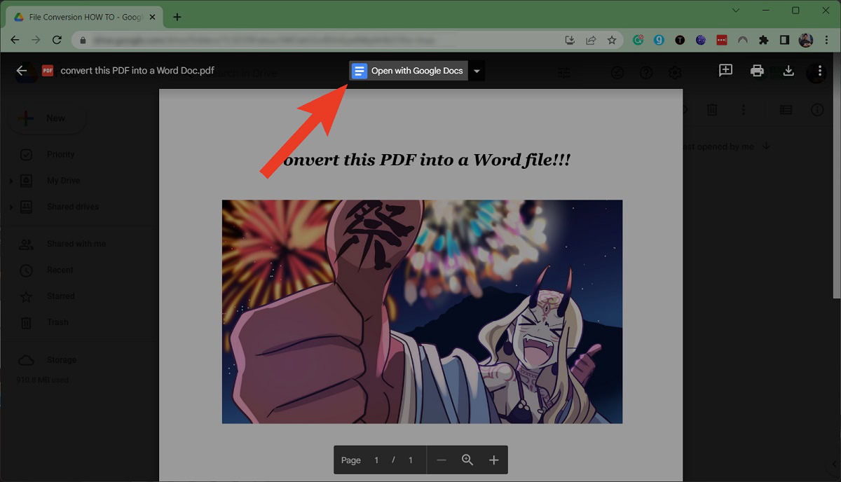The height and width of the screenshot is (482, 841).
Task: Open the Extensions puzzle-piece menu
Action: coord(764,40)
